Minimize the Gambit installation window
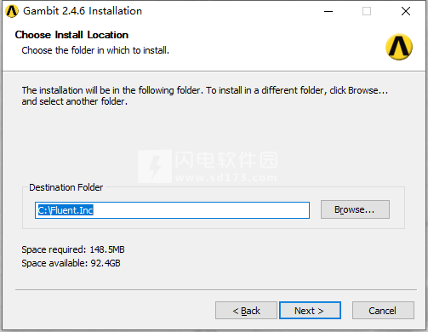428x332 pixels. click(328, 11)
